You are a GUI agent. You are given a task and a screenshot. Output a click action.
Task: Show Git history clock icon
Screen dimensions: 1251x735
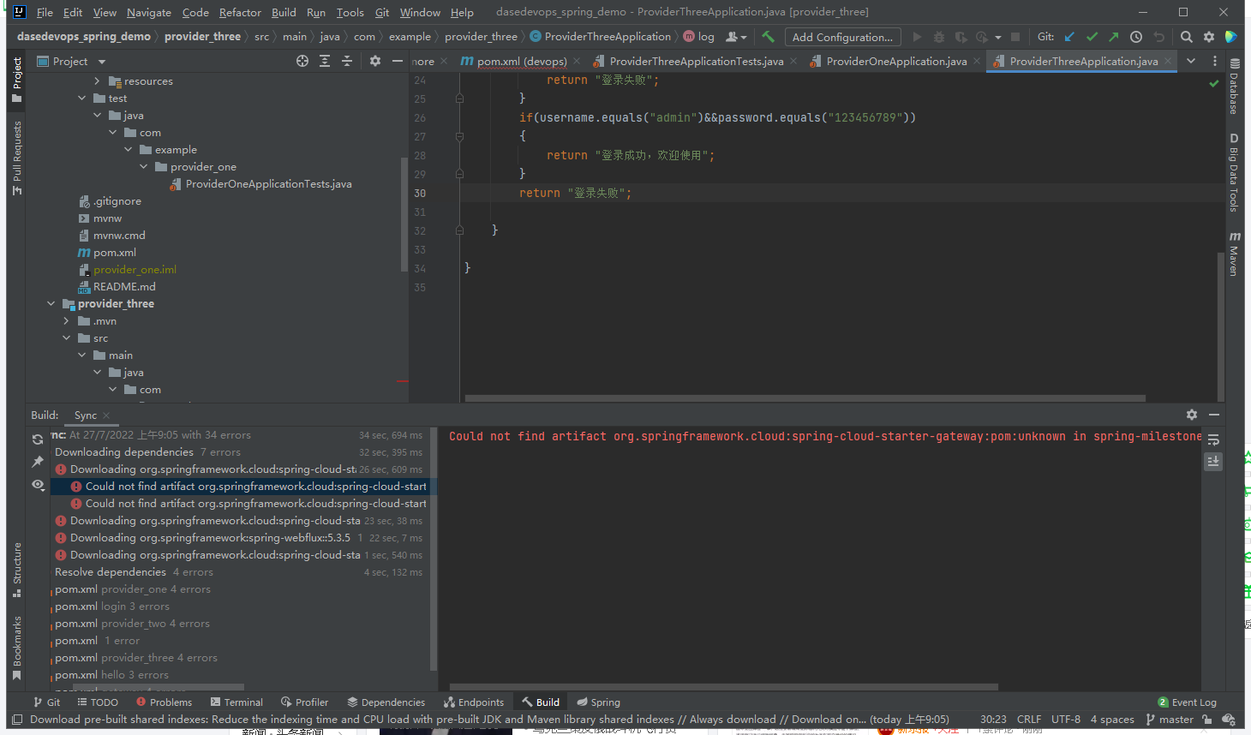tap(1136, 37)
